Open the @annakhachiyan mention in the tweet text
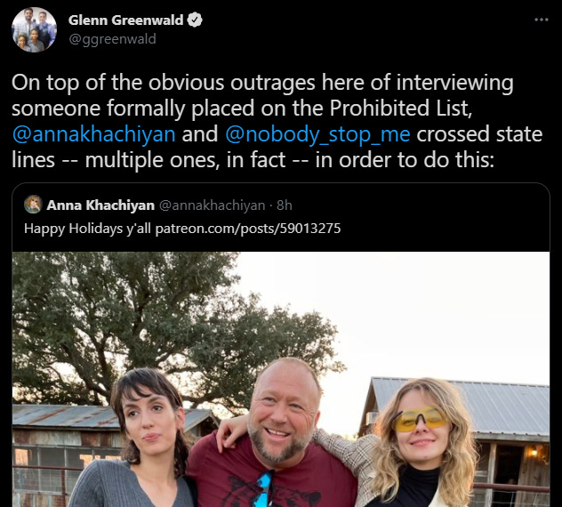The image size is (562, 507). (x=93, y=134)
